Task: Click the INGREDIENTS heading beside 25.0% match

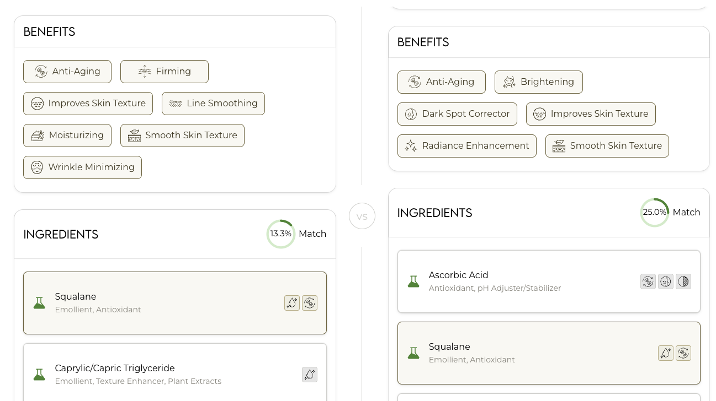Action: (434, 213)
